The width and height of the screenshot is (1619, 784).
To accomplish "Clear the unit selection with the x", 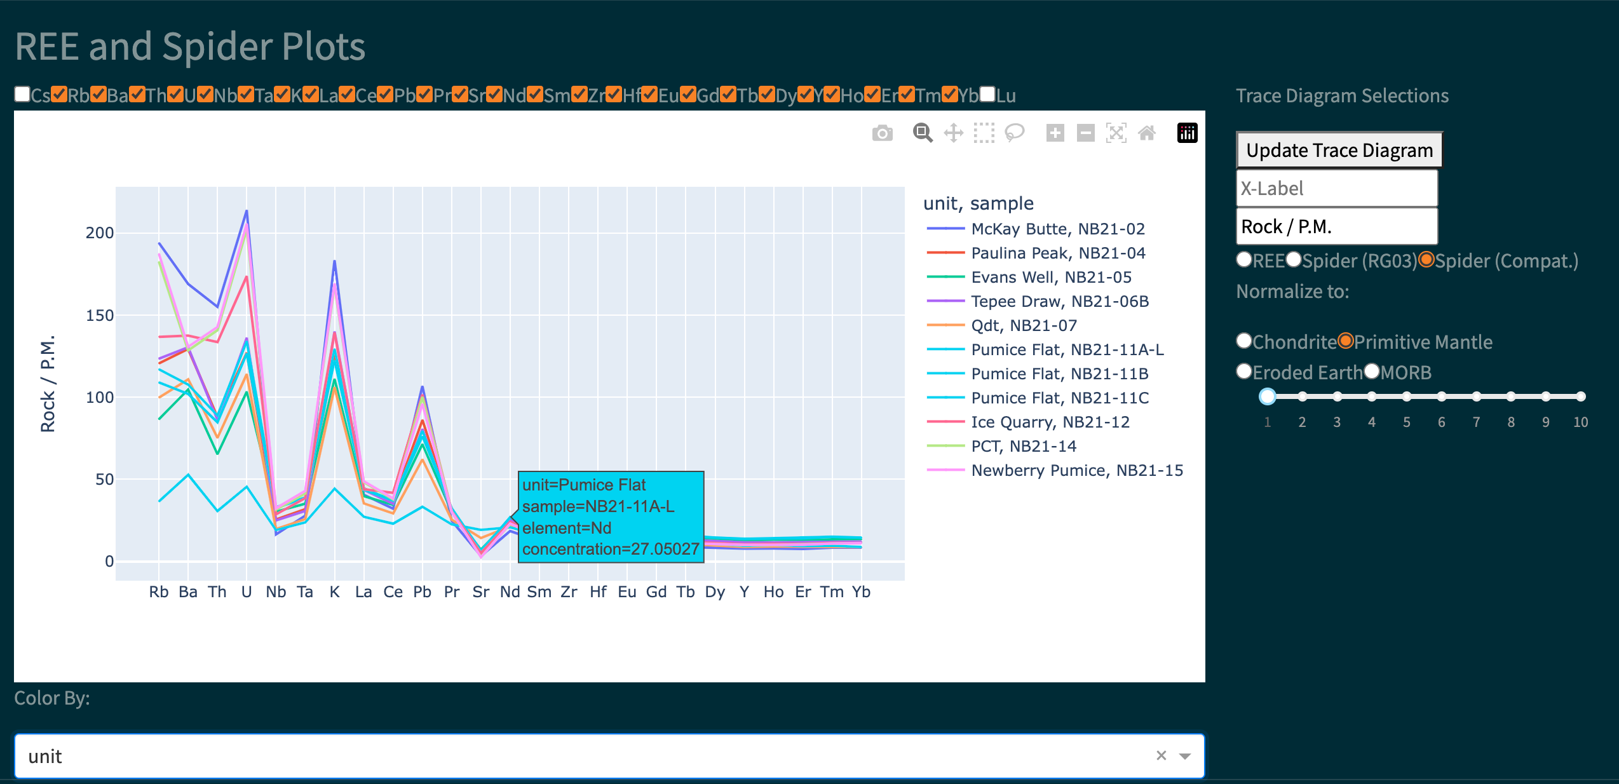I will click(1162, 755).
